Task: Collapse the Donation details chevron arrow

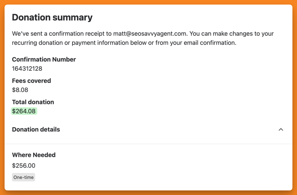Action: [x=281, y=129]
